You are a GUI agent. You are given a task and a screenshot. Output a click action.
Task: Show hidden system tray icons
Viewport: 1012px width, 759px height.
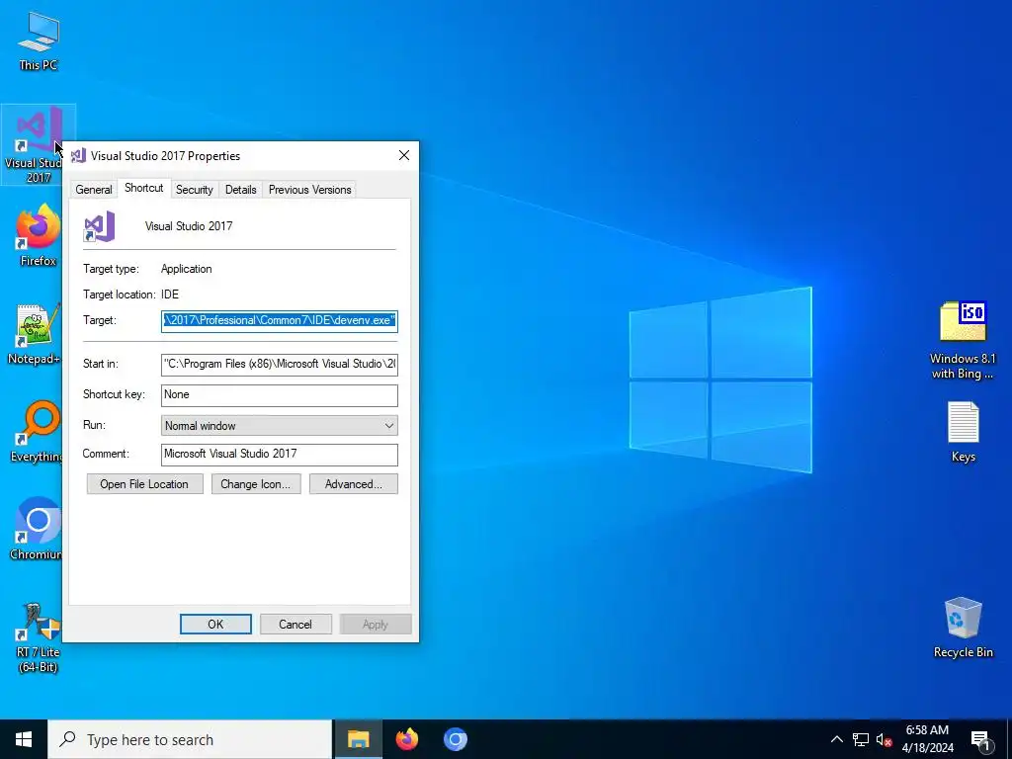click(836, 739)
